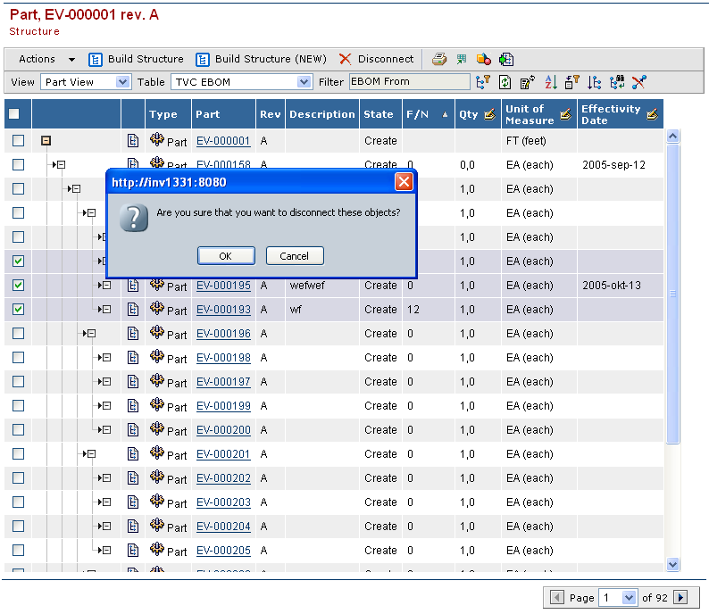Collapse the EV-000201 tree node
This screenshot has height=614, width=709.
point(91,454)
